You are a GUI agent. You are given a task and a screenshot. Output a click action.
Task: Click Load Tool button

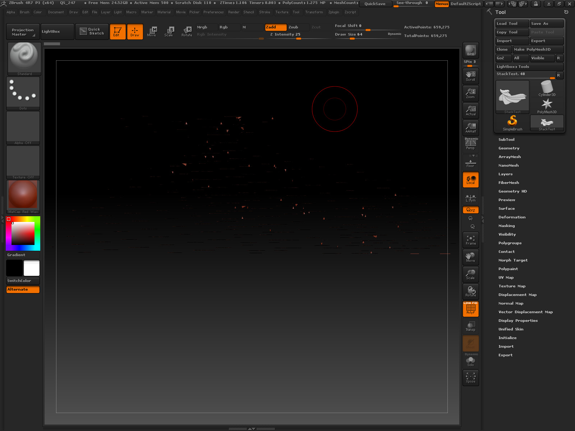pyautogui.click(x=512, y=24)
